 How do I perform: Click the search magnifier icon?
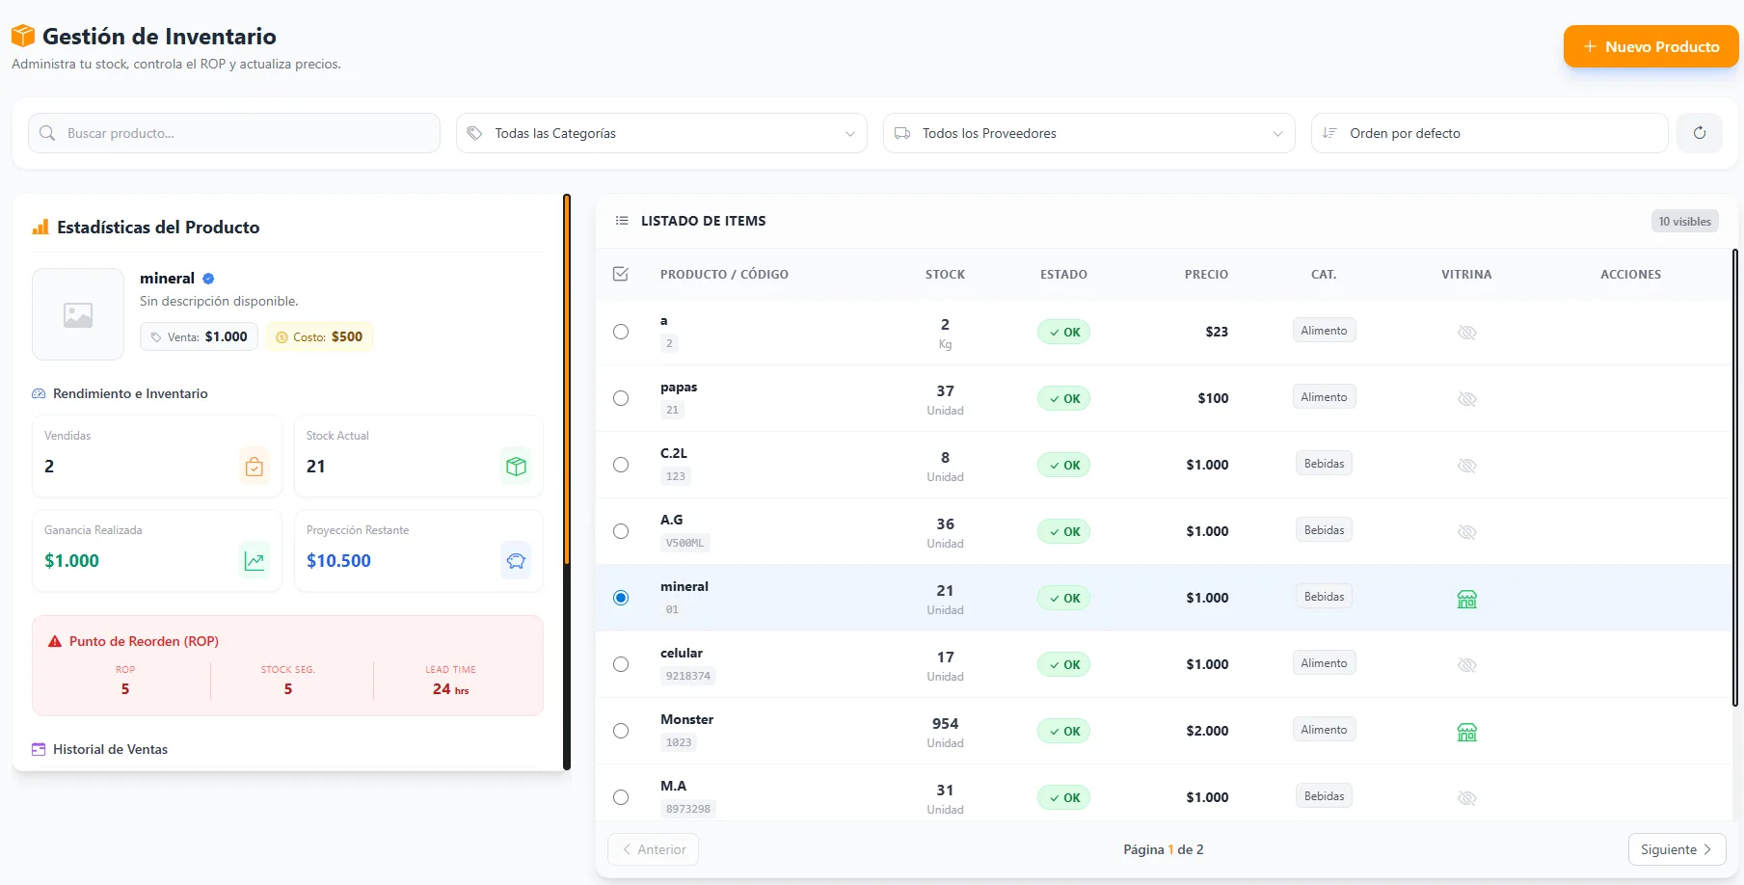(47, 133)
